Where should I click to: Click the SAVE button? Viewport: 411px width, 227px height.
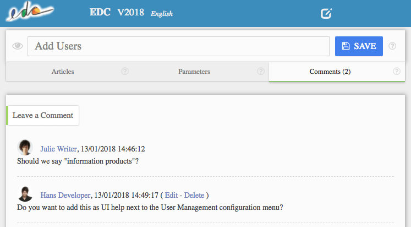coord(359,46)
